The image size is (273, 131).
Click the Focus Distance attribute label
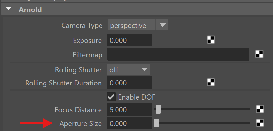[78, 110]
